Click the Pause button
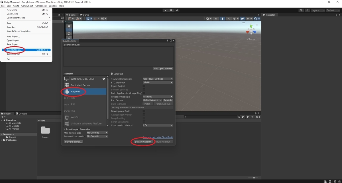The image size is (342, 183). pos(171,10)
